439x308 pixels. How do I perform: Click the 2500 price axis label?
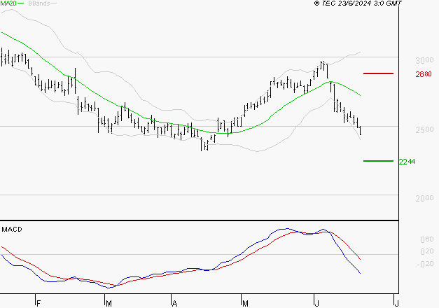pyautogui.click(x=424, y=129)
